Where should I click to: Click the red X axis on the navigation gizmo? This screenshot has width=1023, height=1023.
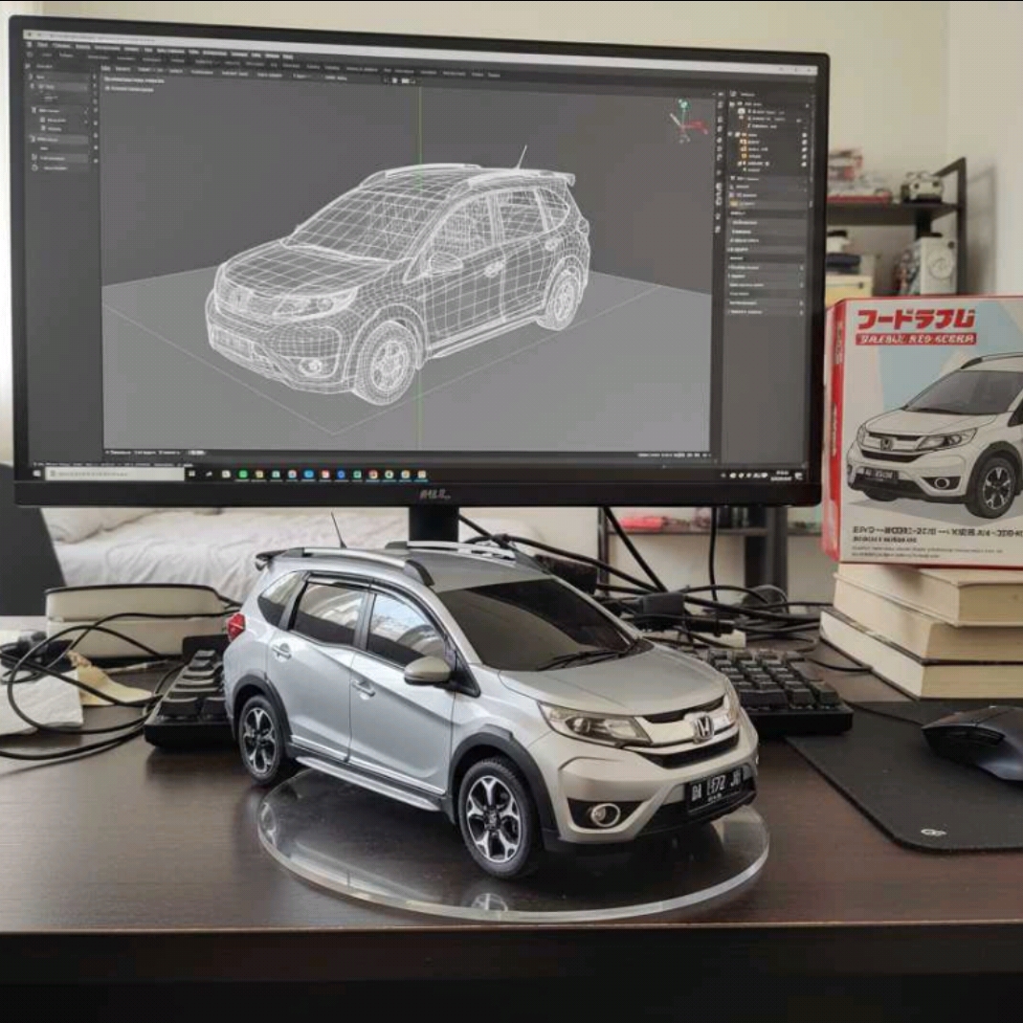(x=701, y=125)
